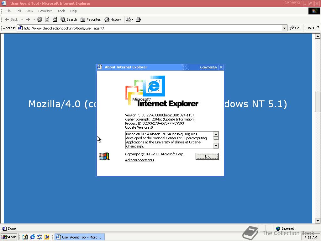Click Comments link in About dialog

(208, 67)
